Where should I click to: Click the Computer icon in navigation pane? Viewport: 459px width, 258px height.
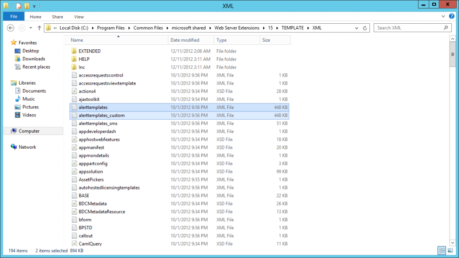click(14, 131)
